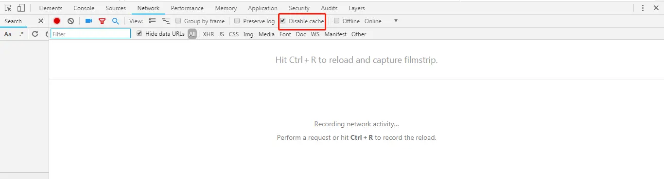Close the Search side panel
The width and height of the screenshot is (664, 179).
tap(41, 21)
